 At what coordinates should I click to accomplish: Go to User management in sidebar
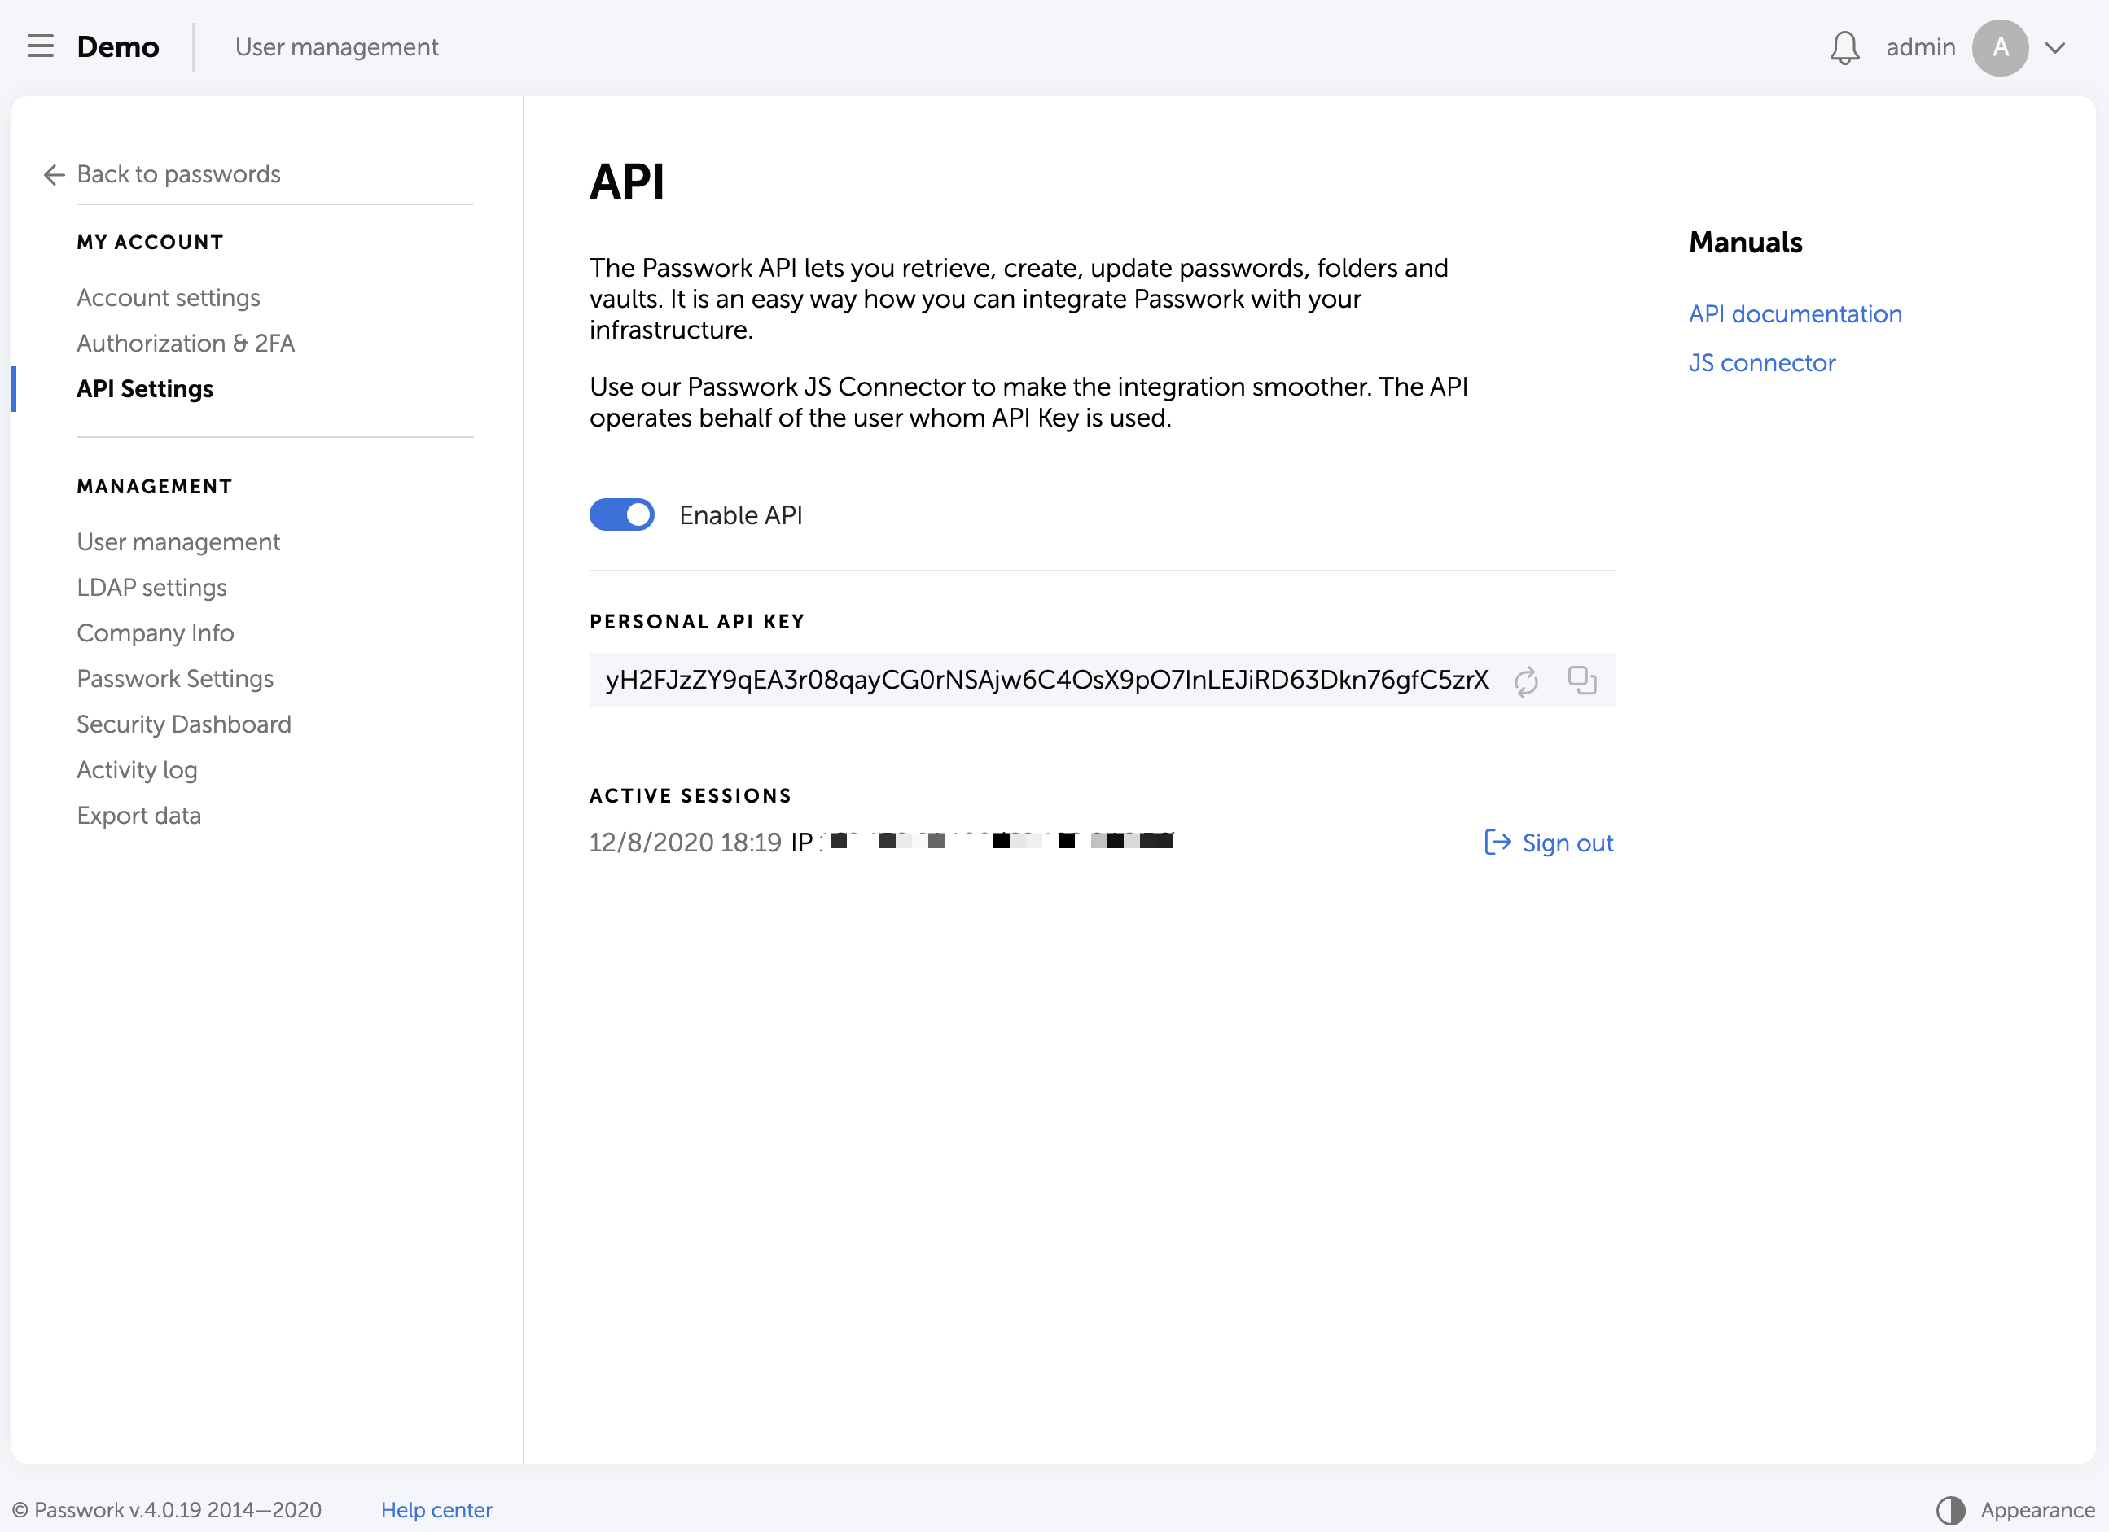coord(178,542)
